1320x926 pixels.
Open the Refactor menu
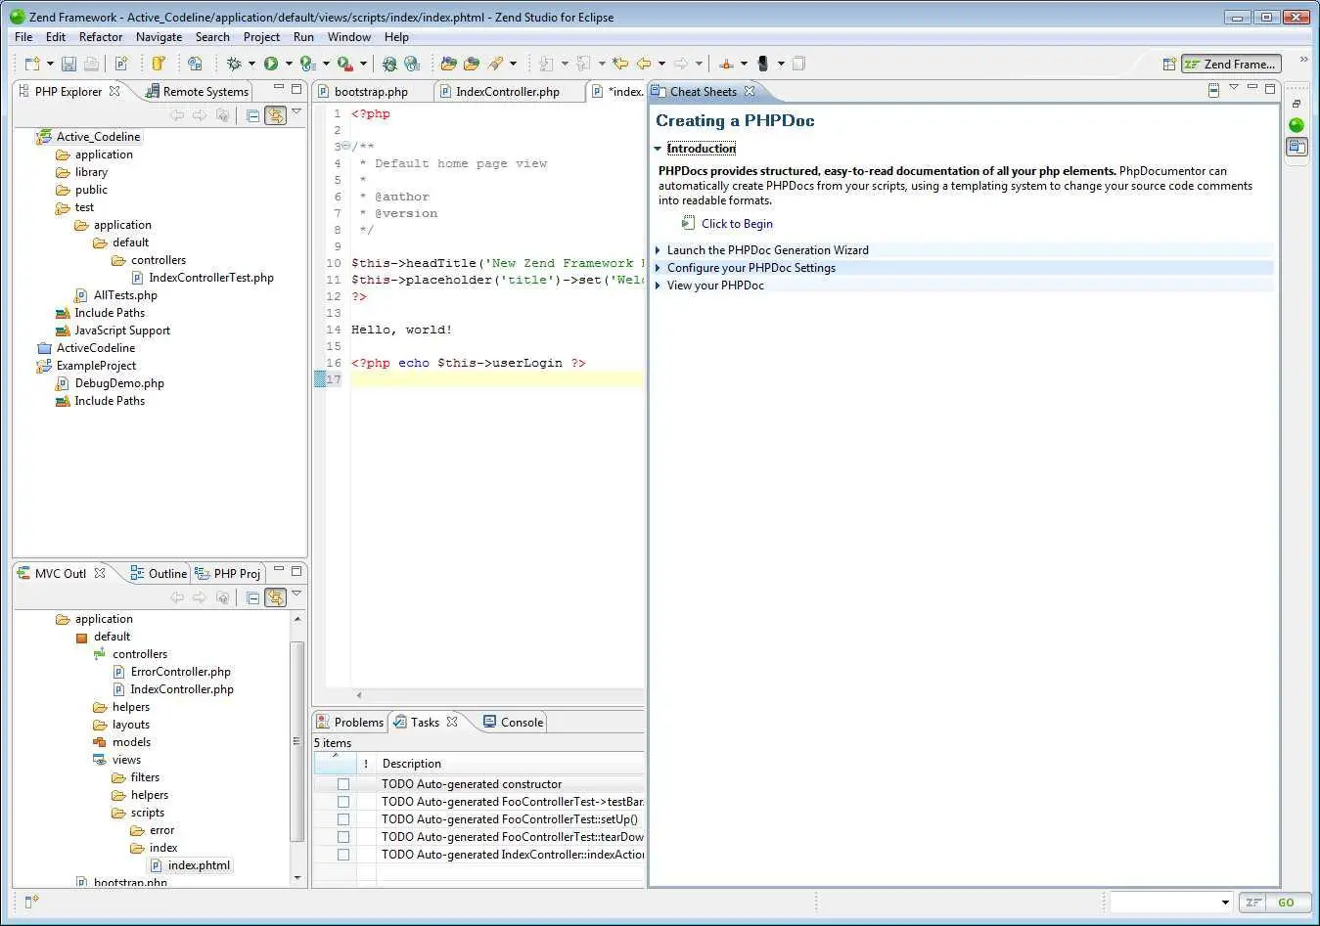pyautogui.click(x=101, y=37)
